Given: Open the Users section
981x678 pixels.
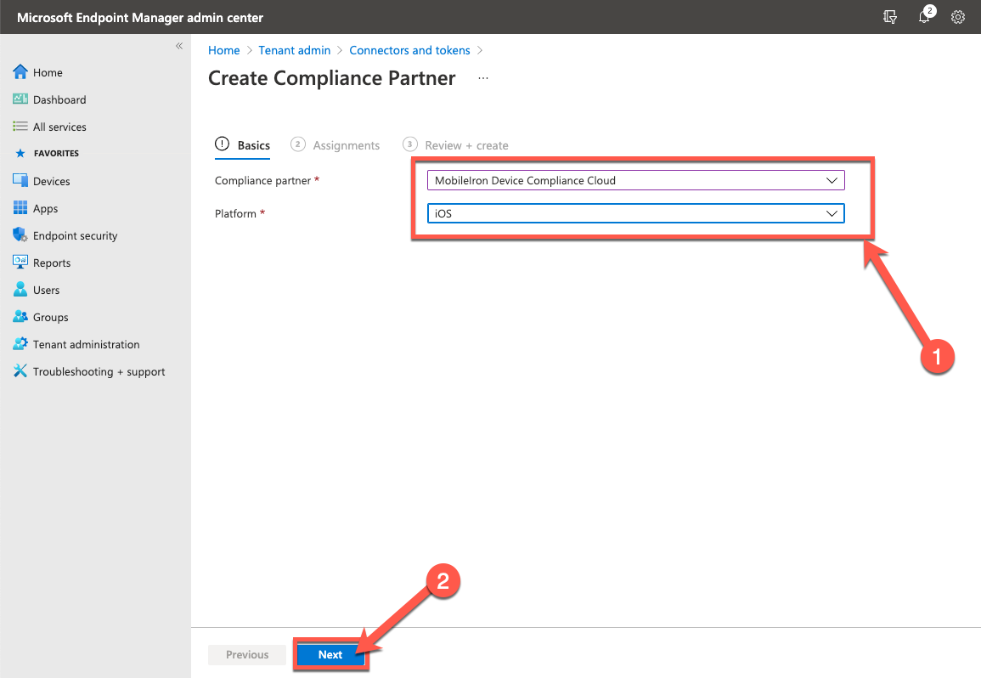Looking at the screenshot, I should (45, 289).
